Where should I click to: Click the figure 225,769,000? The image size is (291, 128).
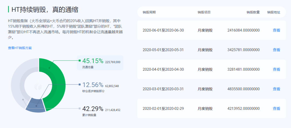click(113, 62)
